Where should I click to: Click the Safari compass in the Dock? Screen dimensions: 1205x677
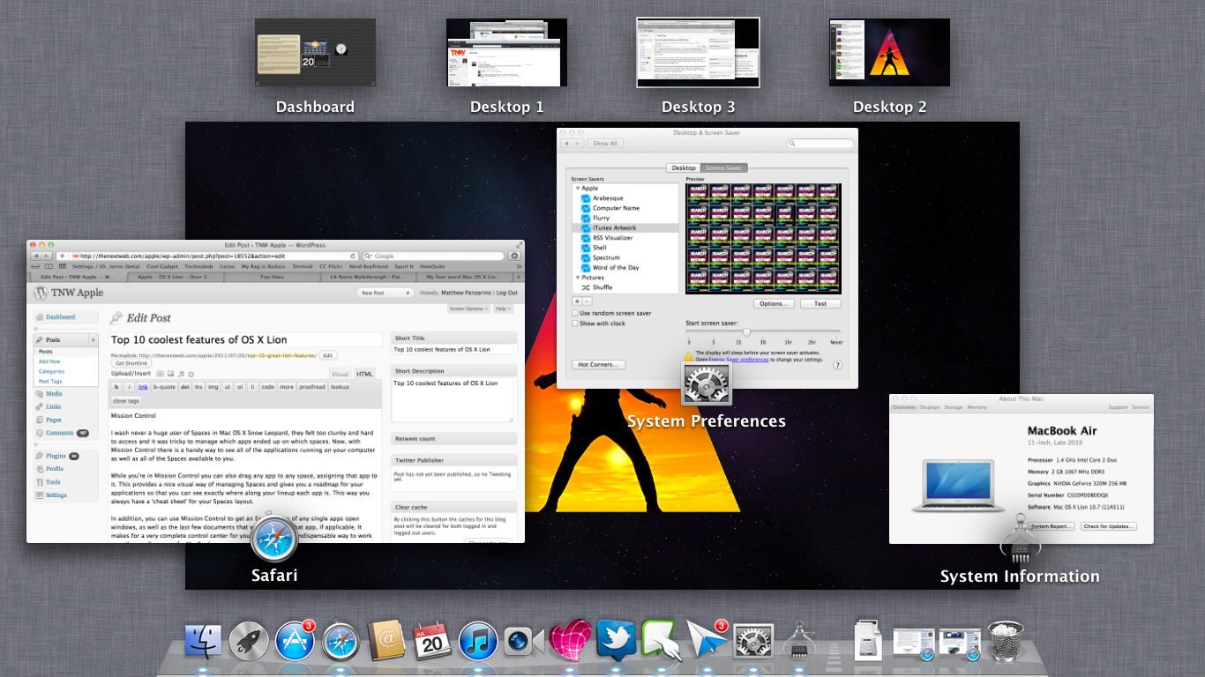click(x=341, y=641)
